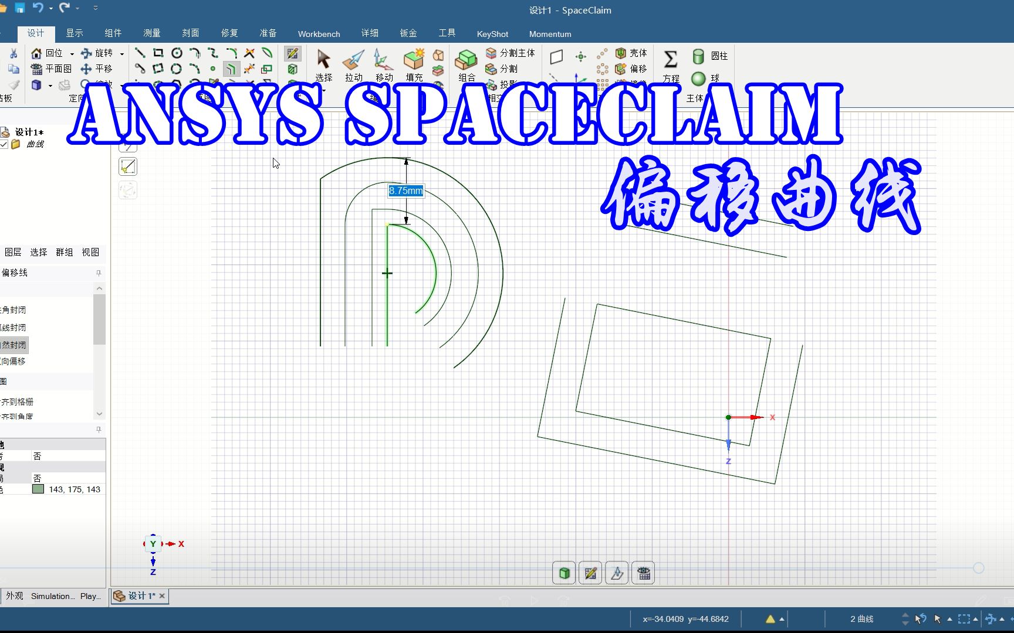Select the Rectangle sketch tool
The width and height of the screenshot is (1014, 633).
[158, 53]
